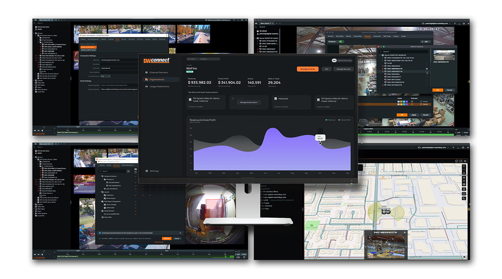Screen dimensions: 502x279
Task: Toggle fullscreen icon above the map
Action: click(461, 161)
